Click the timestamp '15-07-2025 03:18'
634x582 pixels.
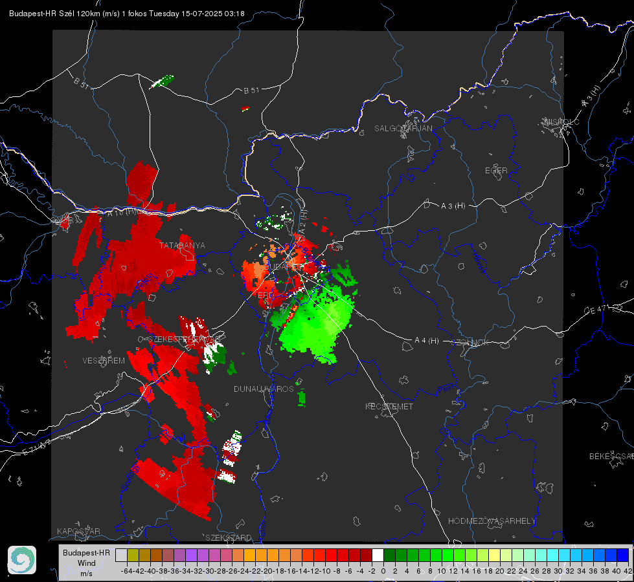(x=212, y=14)
